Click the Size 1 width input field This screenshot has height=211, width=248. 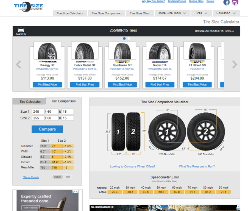[x=38, y=112]
